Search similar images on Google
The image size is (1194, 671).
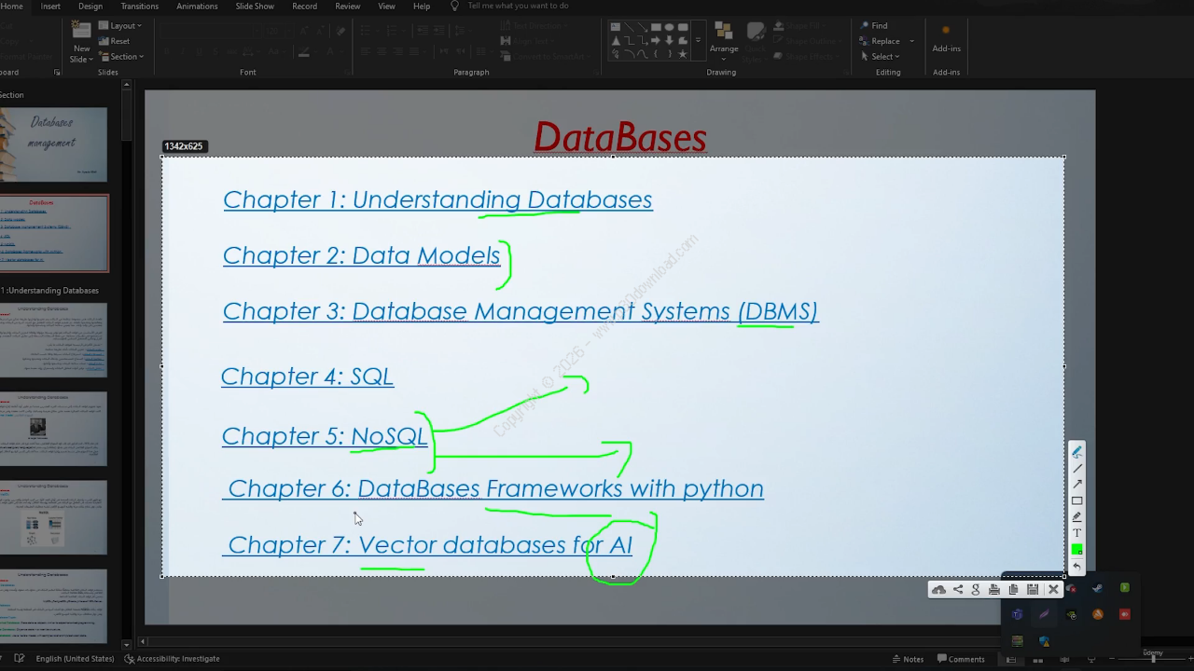point(976,589)
